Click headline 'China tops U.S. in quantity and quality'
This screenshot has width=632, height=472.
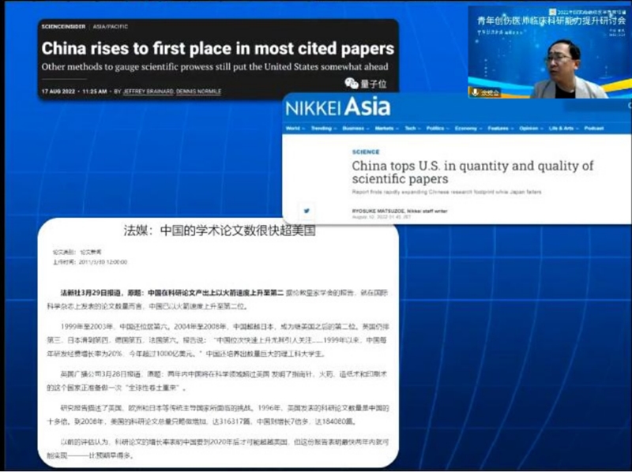pyautogui.click(x=472, y=172)
